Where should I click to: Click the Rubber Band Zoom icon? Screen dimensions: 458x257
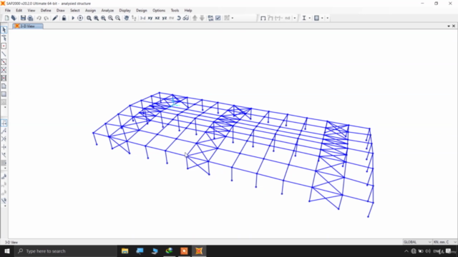pos(89,18)
